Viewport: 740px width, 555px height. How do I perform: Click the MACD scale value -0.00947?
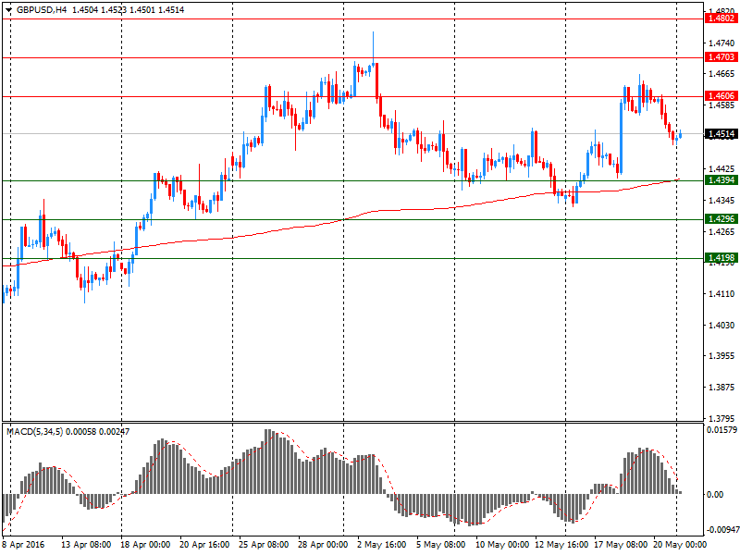point(722,529)
